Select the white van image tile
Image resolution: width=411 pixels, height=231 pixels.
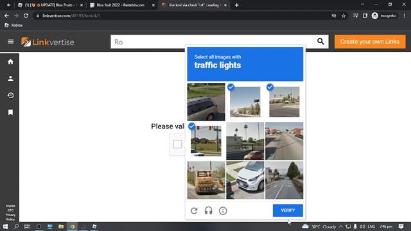pos(245,180)
